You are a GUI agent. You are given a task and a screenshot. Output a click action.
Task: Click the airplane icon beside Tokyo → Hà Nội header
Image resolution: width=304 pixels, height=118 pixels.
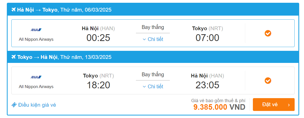coord(14,57)
